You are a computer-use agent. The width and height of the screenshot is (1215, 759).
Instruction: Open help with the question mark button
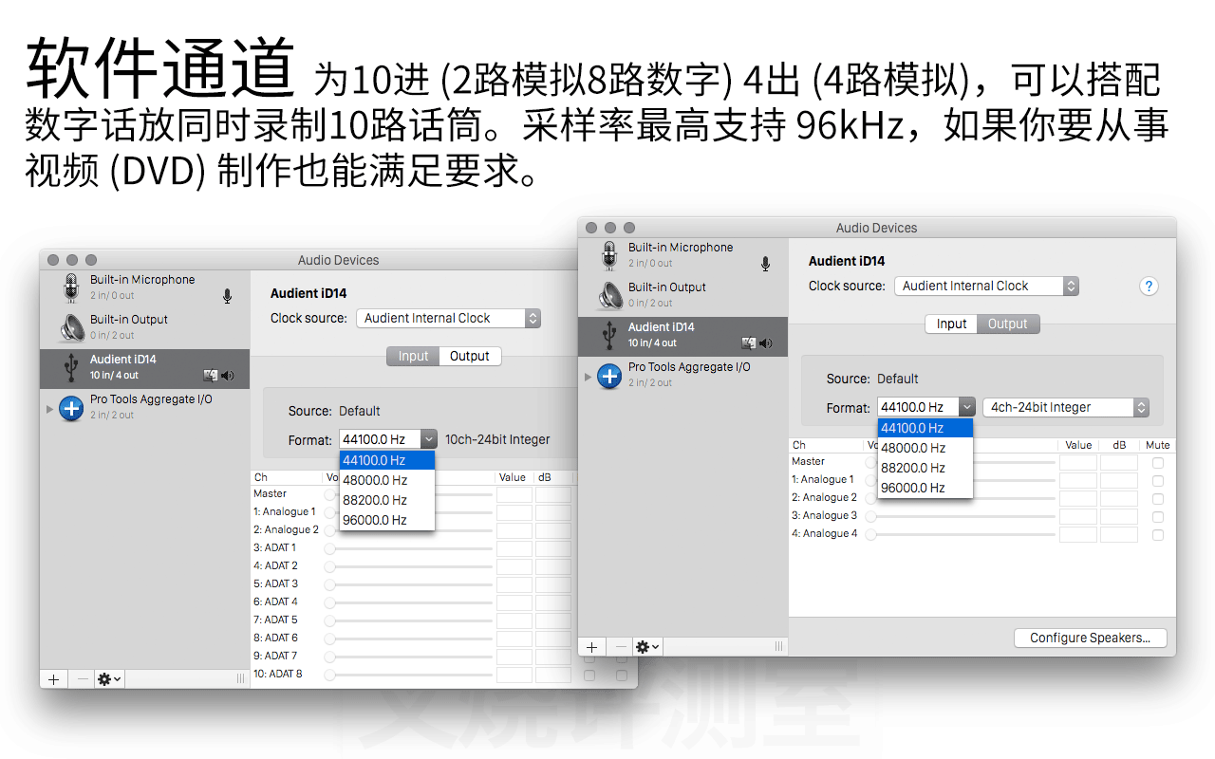[1149, 287]
